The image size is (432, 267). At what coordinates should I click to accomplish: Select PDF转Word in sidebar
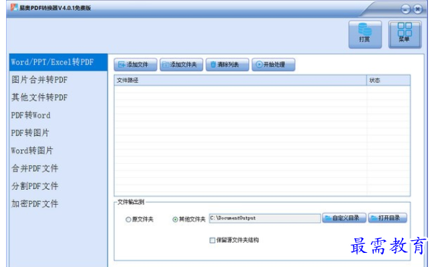[x=58, y=115]
